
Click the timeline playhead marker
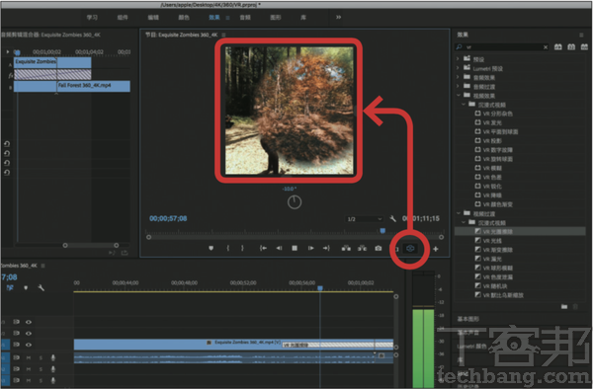[320, 288]
